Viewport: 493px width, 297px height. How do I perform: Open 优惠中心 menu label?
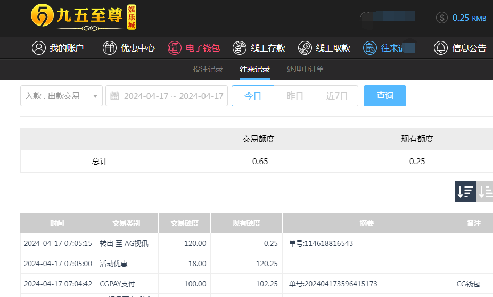[x=138, y=48]
